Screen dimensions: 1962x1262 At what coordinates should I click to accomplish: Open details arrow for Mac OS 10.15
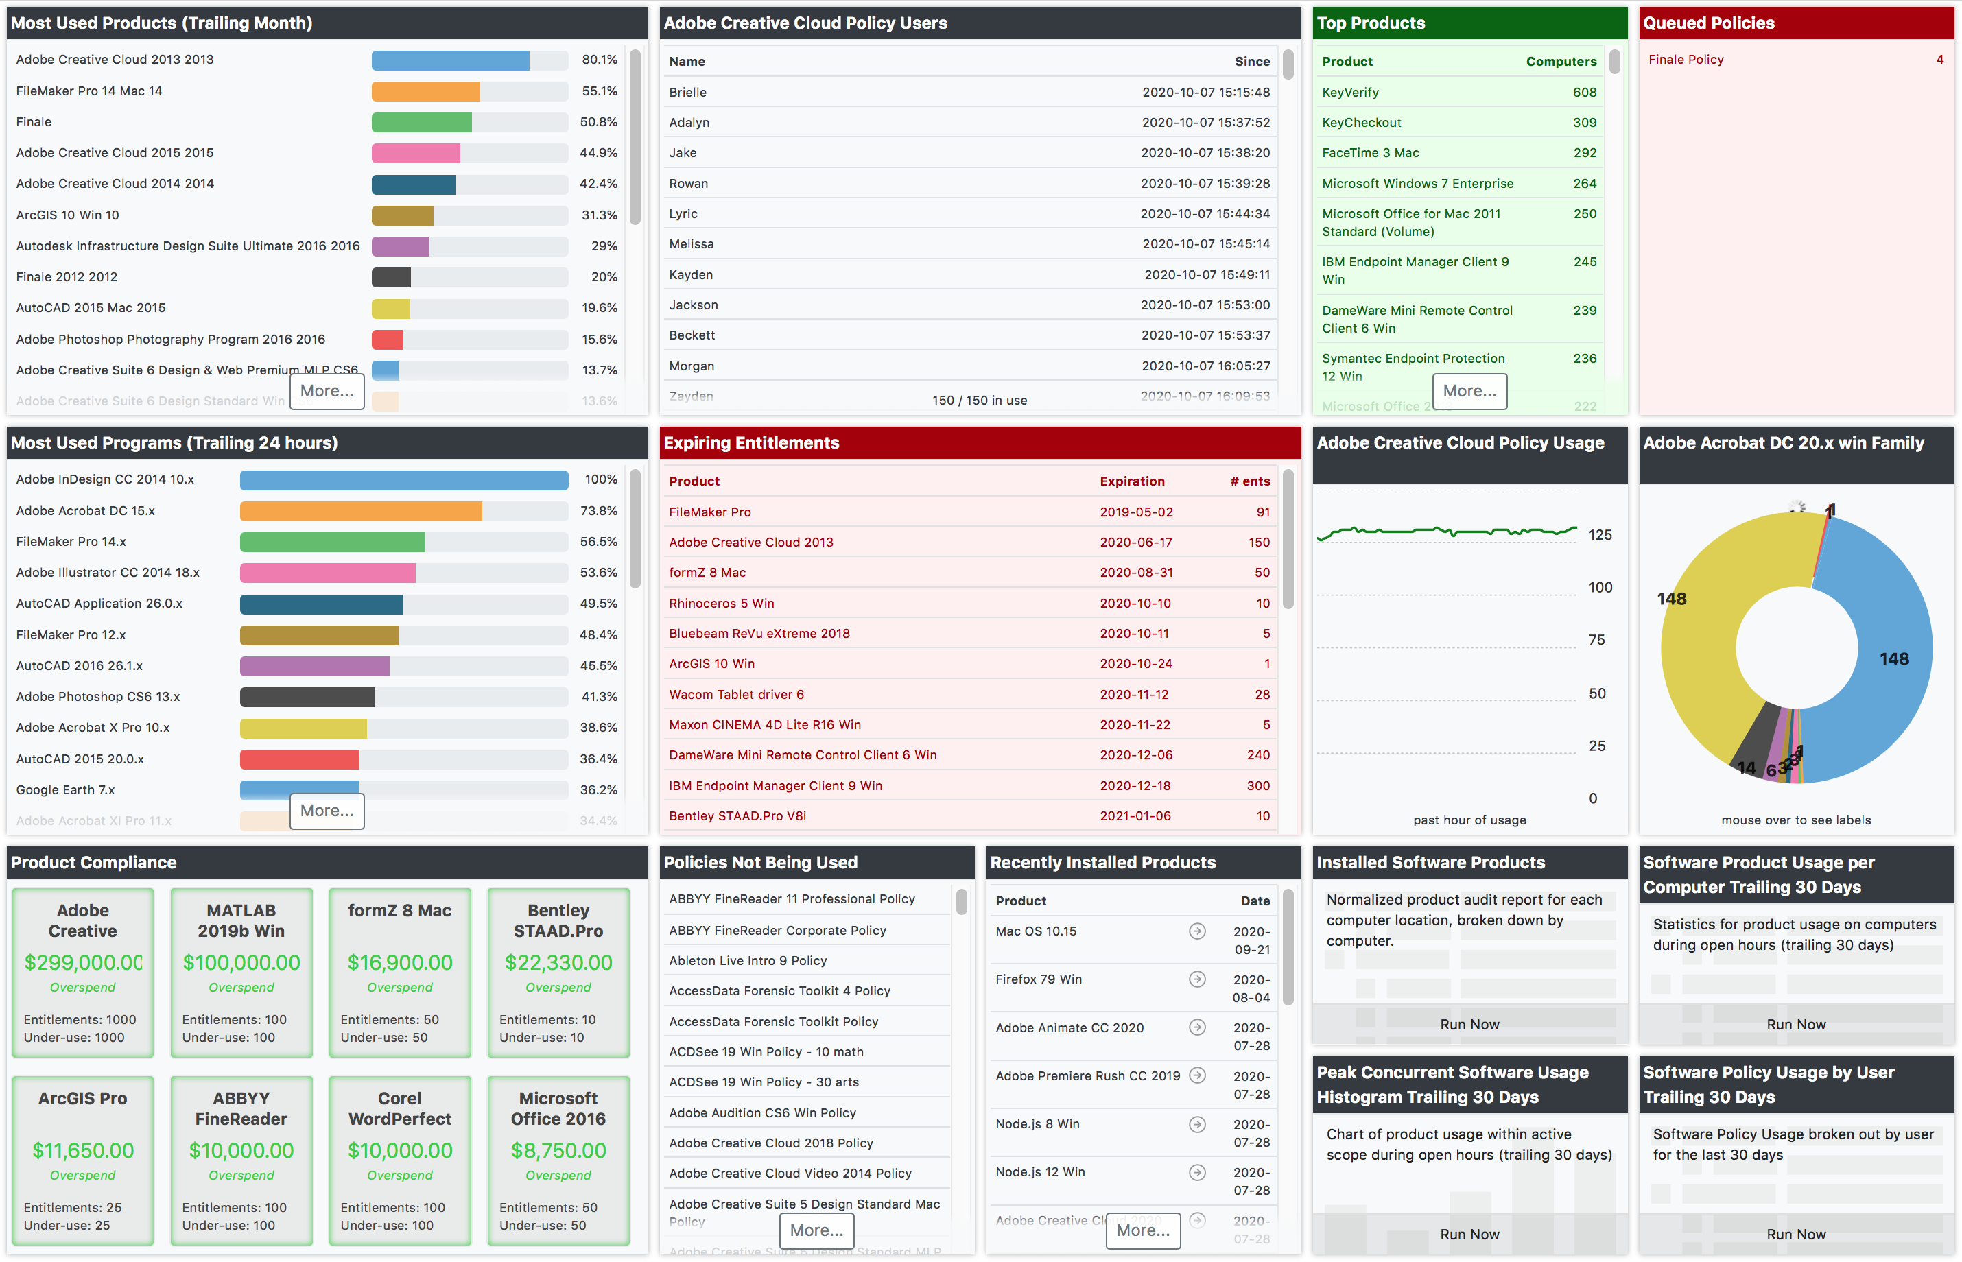[1196, 931]
